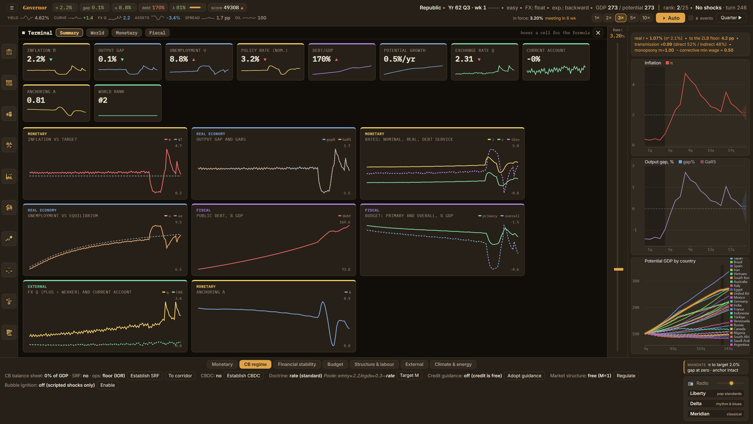Select the globe sidebar icon
The height and width of the screenshot is (424, 753).
(x=9, y=208)
